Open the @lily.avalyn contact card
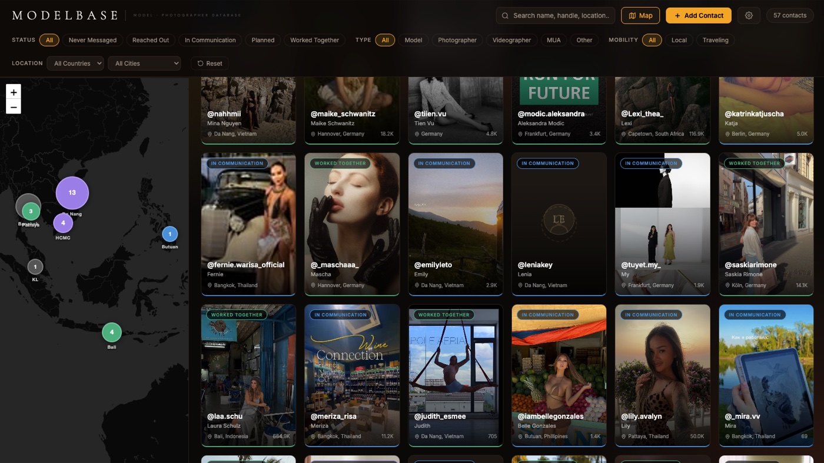The width and height of the screenshot is (824, 463). point(663,375)
